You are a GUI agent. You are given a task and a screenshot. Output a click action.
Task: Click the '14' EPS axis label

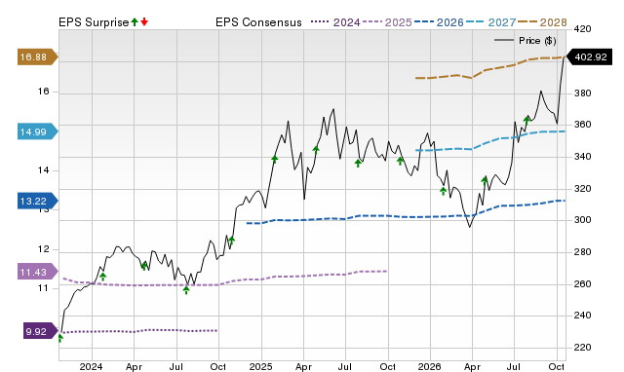[43, 170]
